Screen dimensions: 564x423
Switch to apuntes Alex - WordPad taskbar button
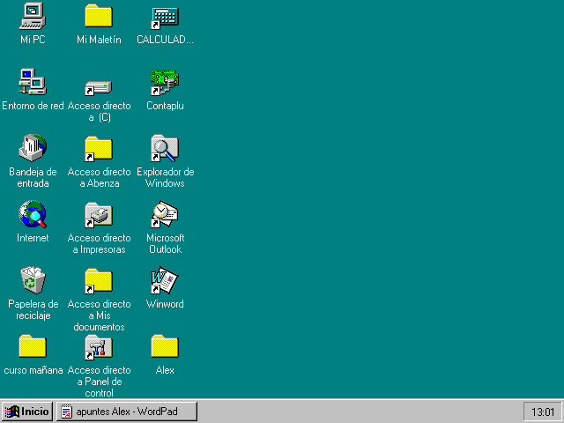127,412
